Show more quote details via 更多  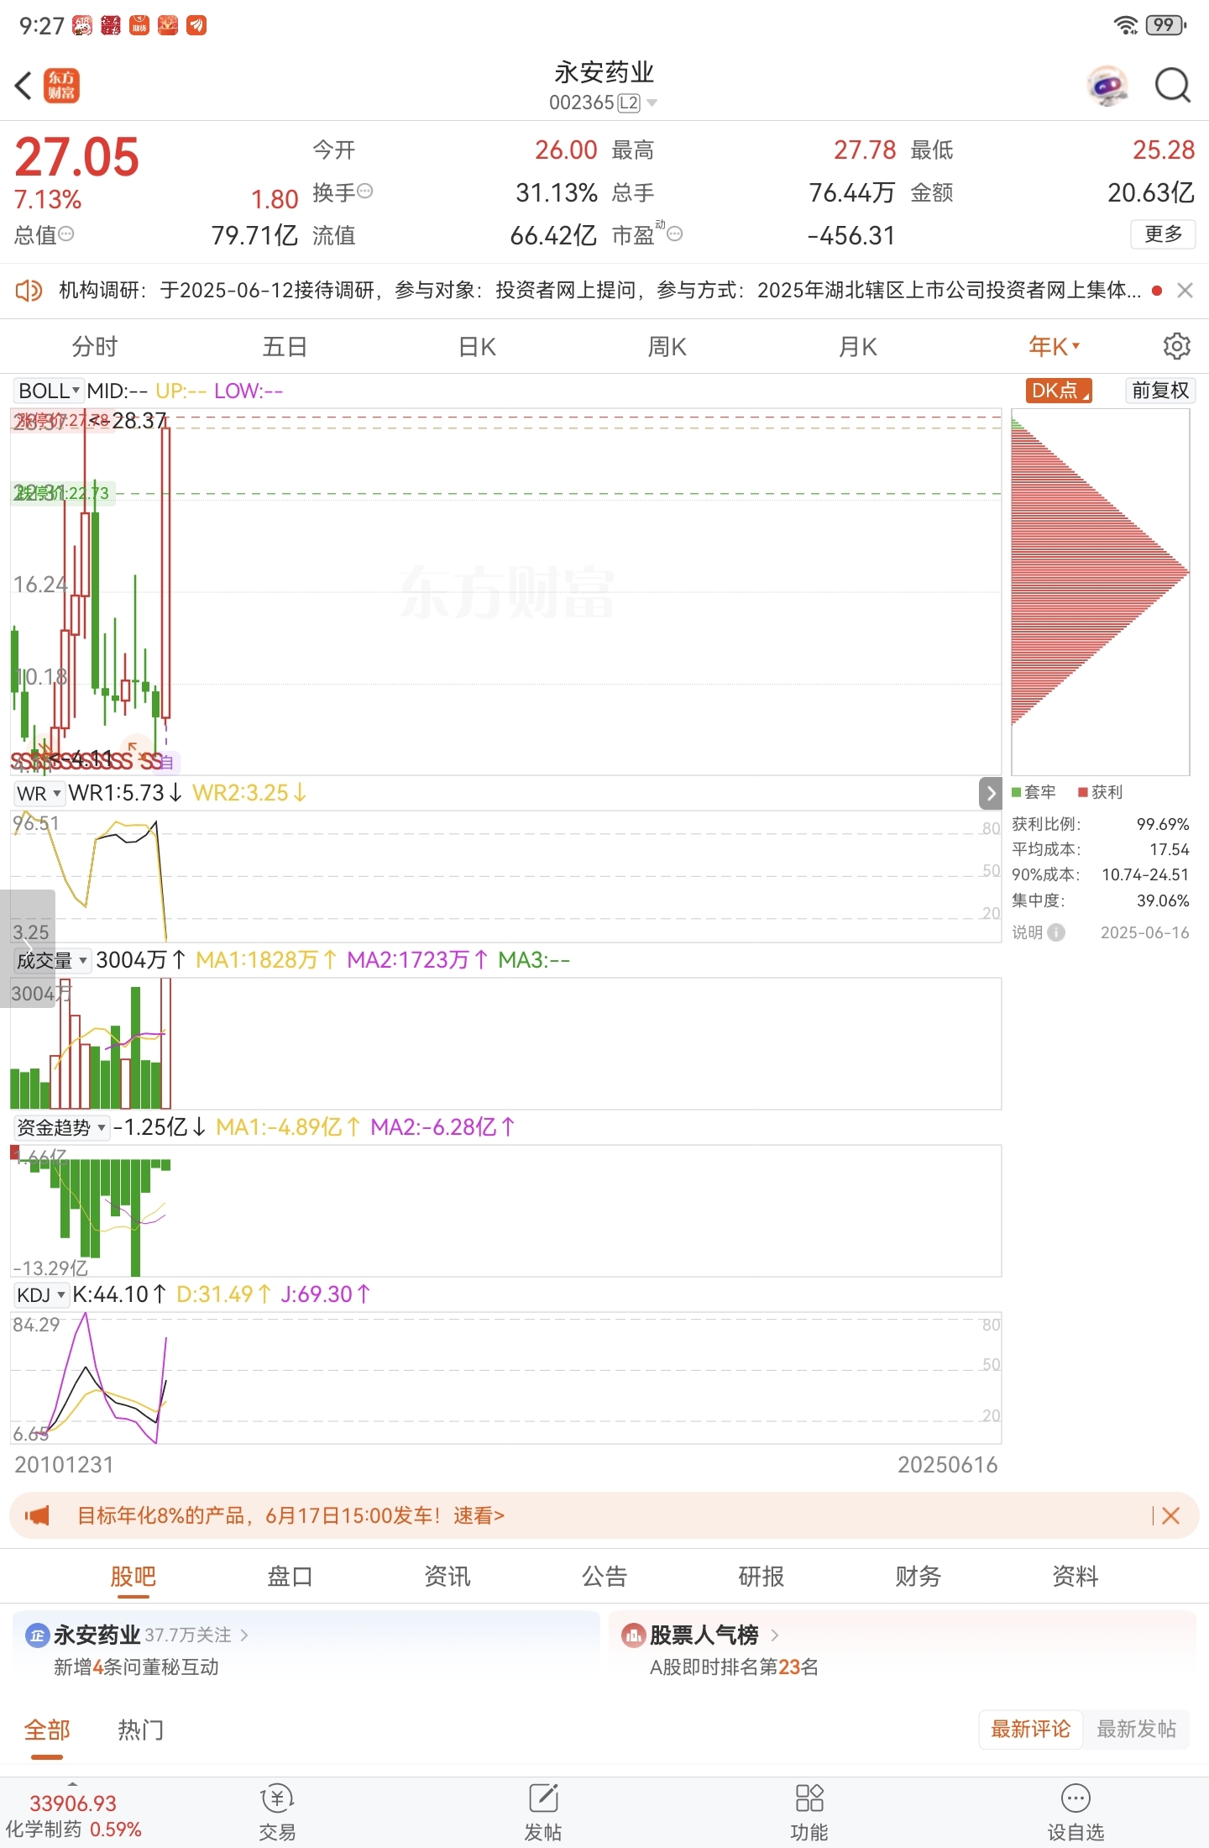(1163, 234)
